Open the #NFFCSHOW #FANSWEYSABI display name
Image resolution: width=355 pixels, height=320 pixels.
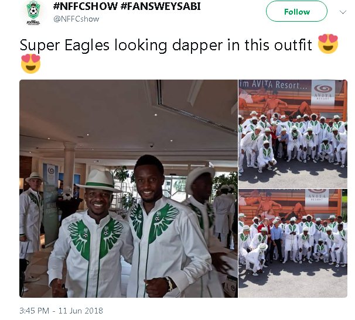point(127,6)
